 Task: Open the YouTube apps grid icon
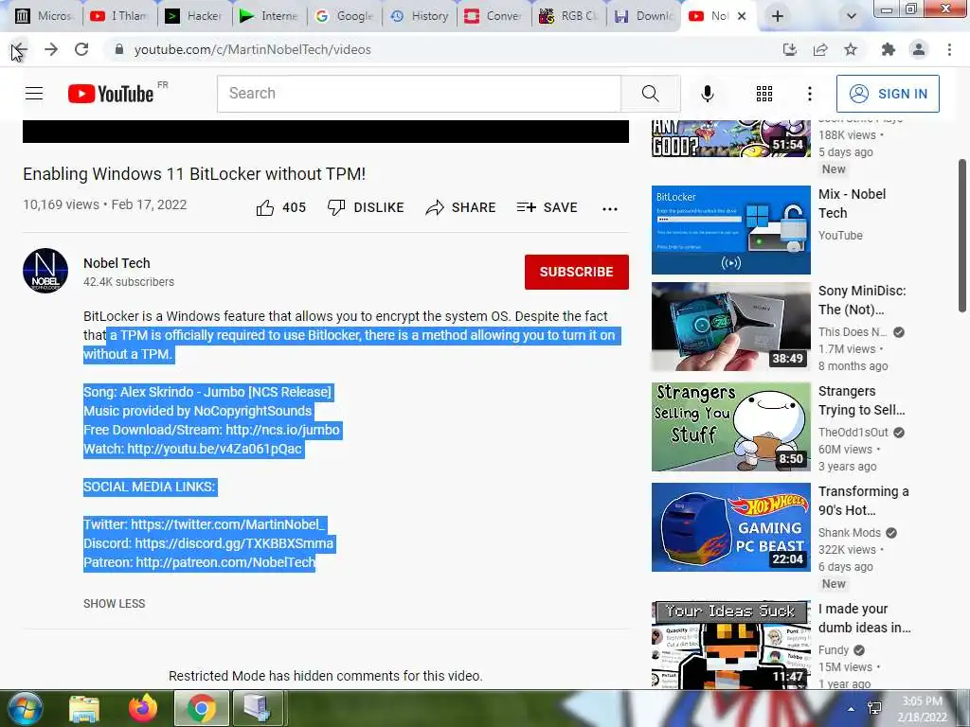coord(764,94)
